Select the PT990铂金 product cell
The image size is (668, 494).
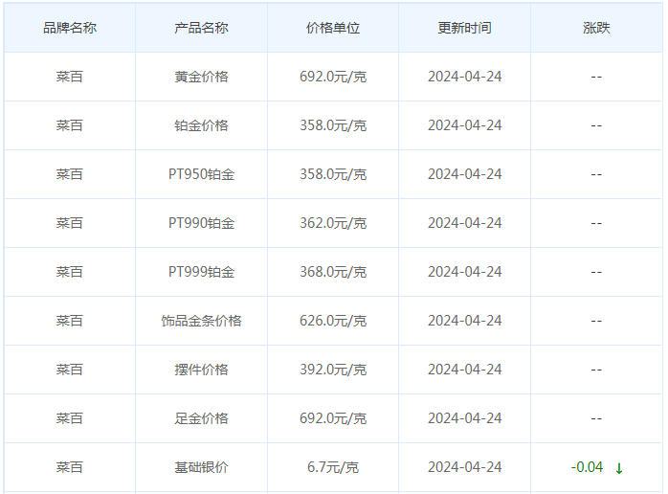click(x=201, y=223)
